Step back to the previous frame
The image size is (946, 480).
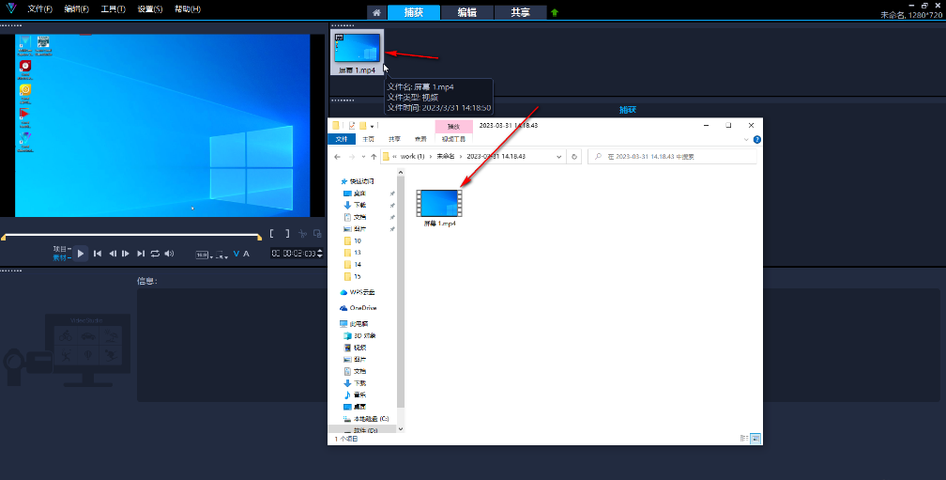113,254
